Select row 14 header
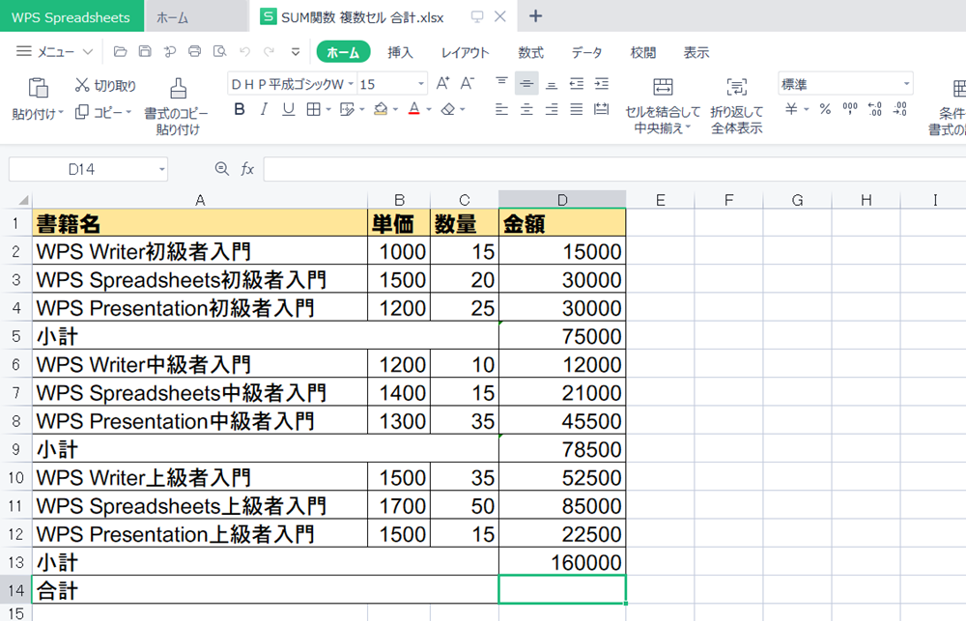 point(16,590)
